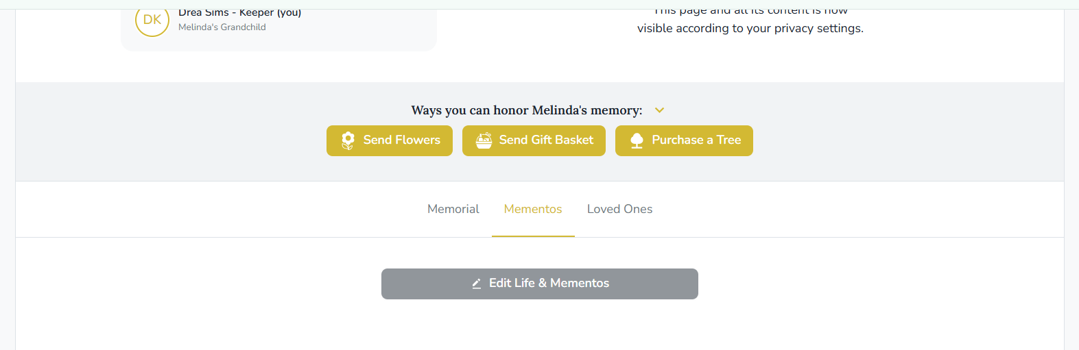Open the Memorial tab
This screenshot has width=1079, height=350.
click(453, 209)
